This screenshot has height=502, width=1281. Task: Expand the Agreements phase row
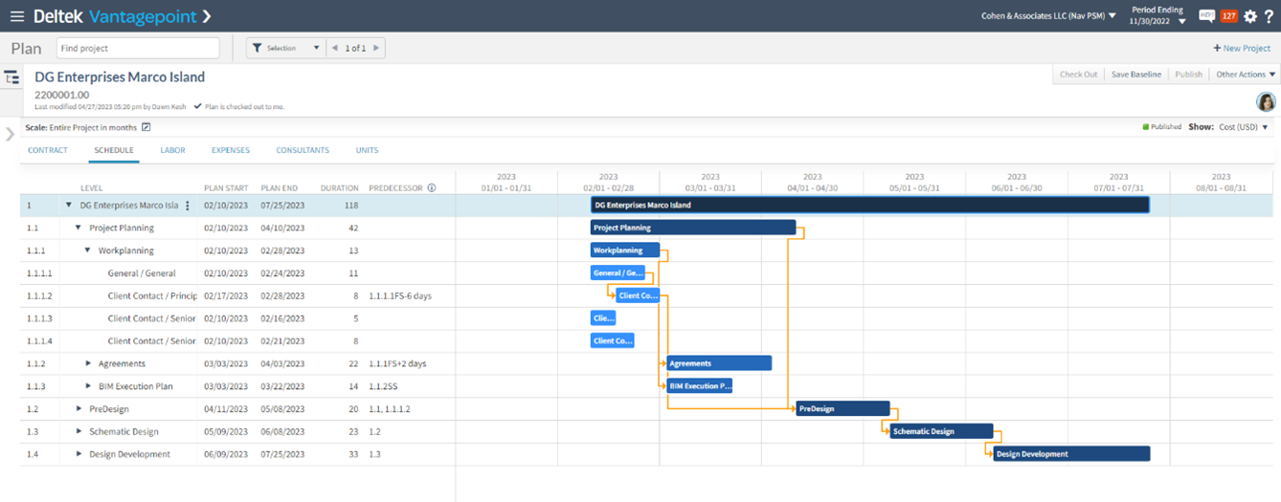coord(88,363)
